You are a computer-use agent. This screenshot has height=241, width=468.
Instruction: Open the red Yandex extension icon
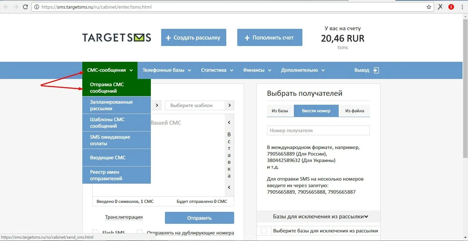point(451,7)
